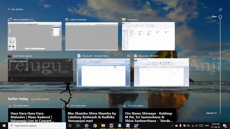Click the Corel Screen Capture title icon

tap(10, 56)
